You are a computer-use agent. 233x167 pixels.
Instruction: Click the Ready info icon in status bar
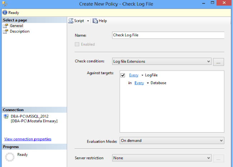point(5,13)
